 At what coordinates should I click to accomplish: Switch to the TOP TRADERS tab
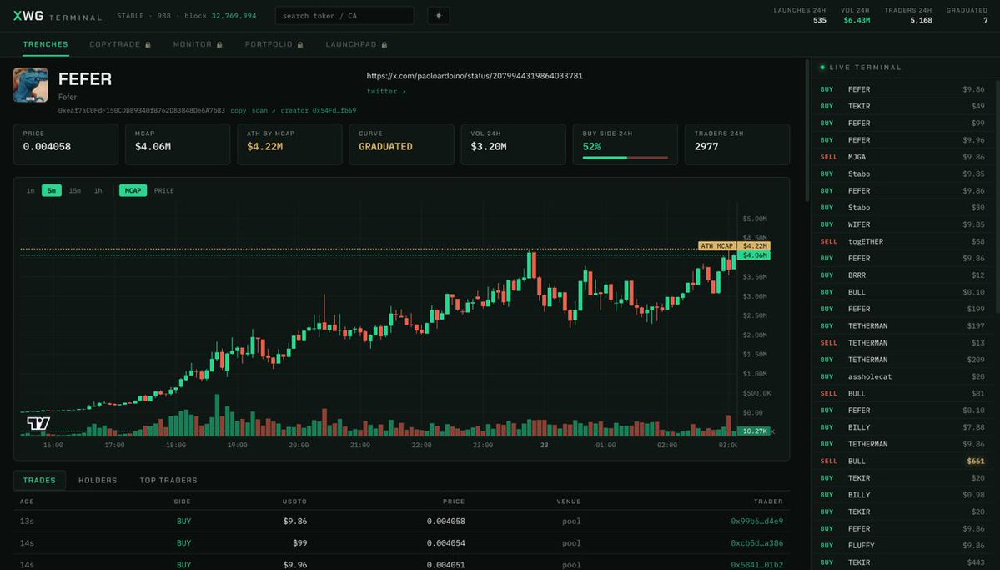click(x=168, y=480)
